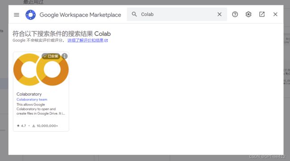Click the 10,000,000+ downloads count
The image size is (290, 161).
pos(45,126)
